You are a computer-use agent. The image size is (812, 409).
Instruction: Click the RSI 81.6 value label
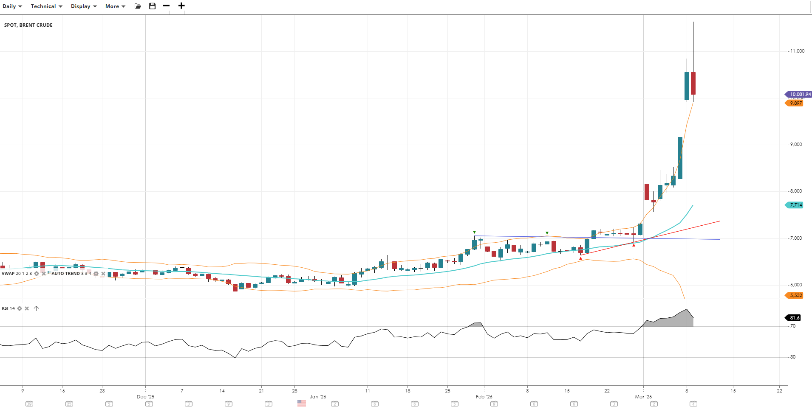click(794, 318)
